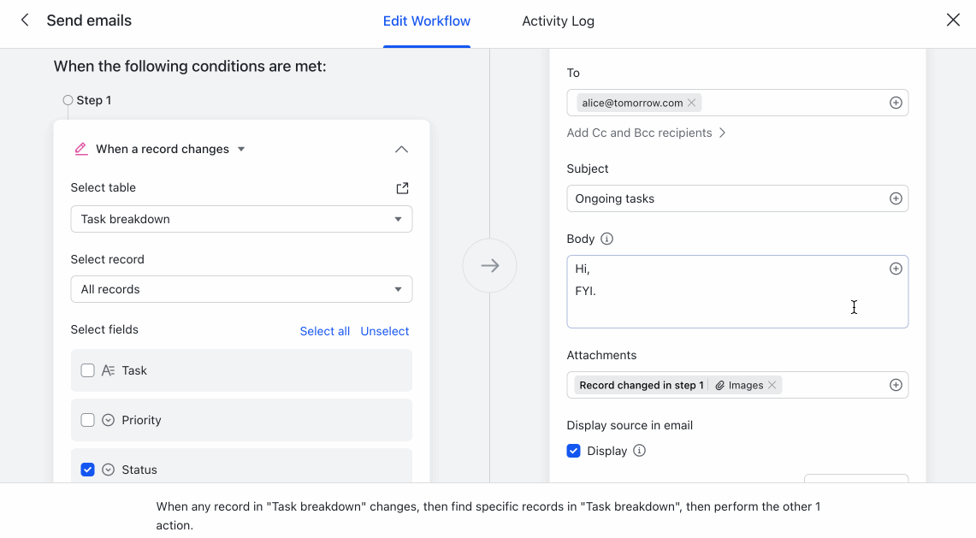Click the pencil edit icon on trigger step
This screenshot has height=538, width=976.
click(x=81, y=149)
